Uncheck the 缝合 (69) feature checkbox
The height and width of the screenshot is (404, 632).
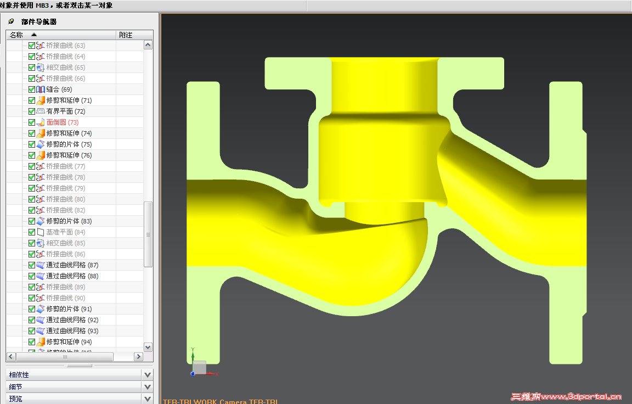(32, 89)
